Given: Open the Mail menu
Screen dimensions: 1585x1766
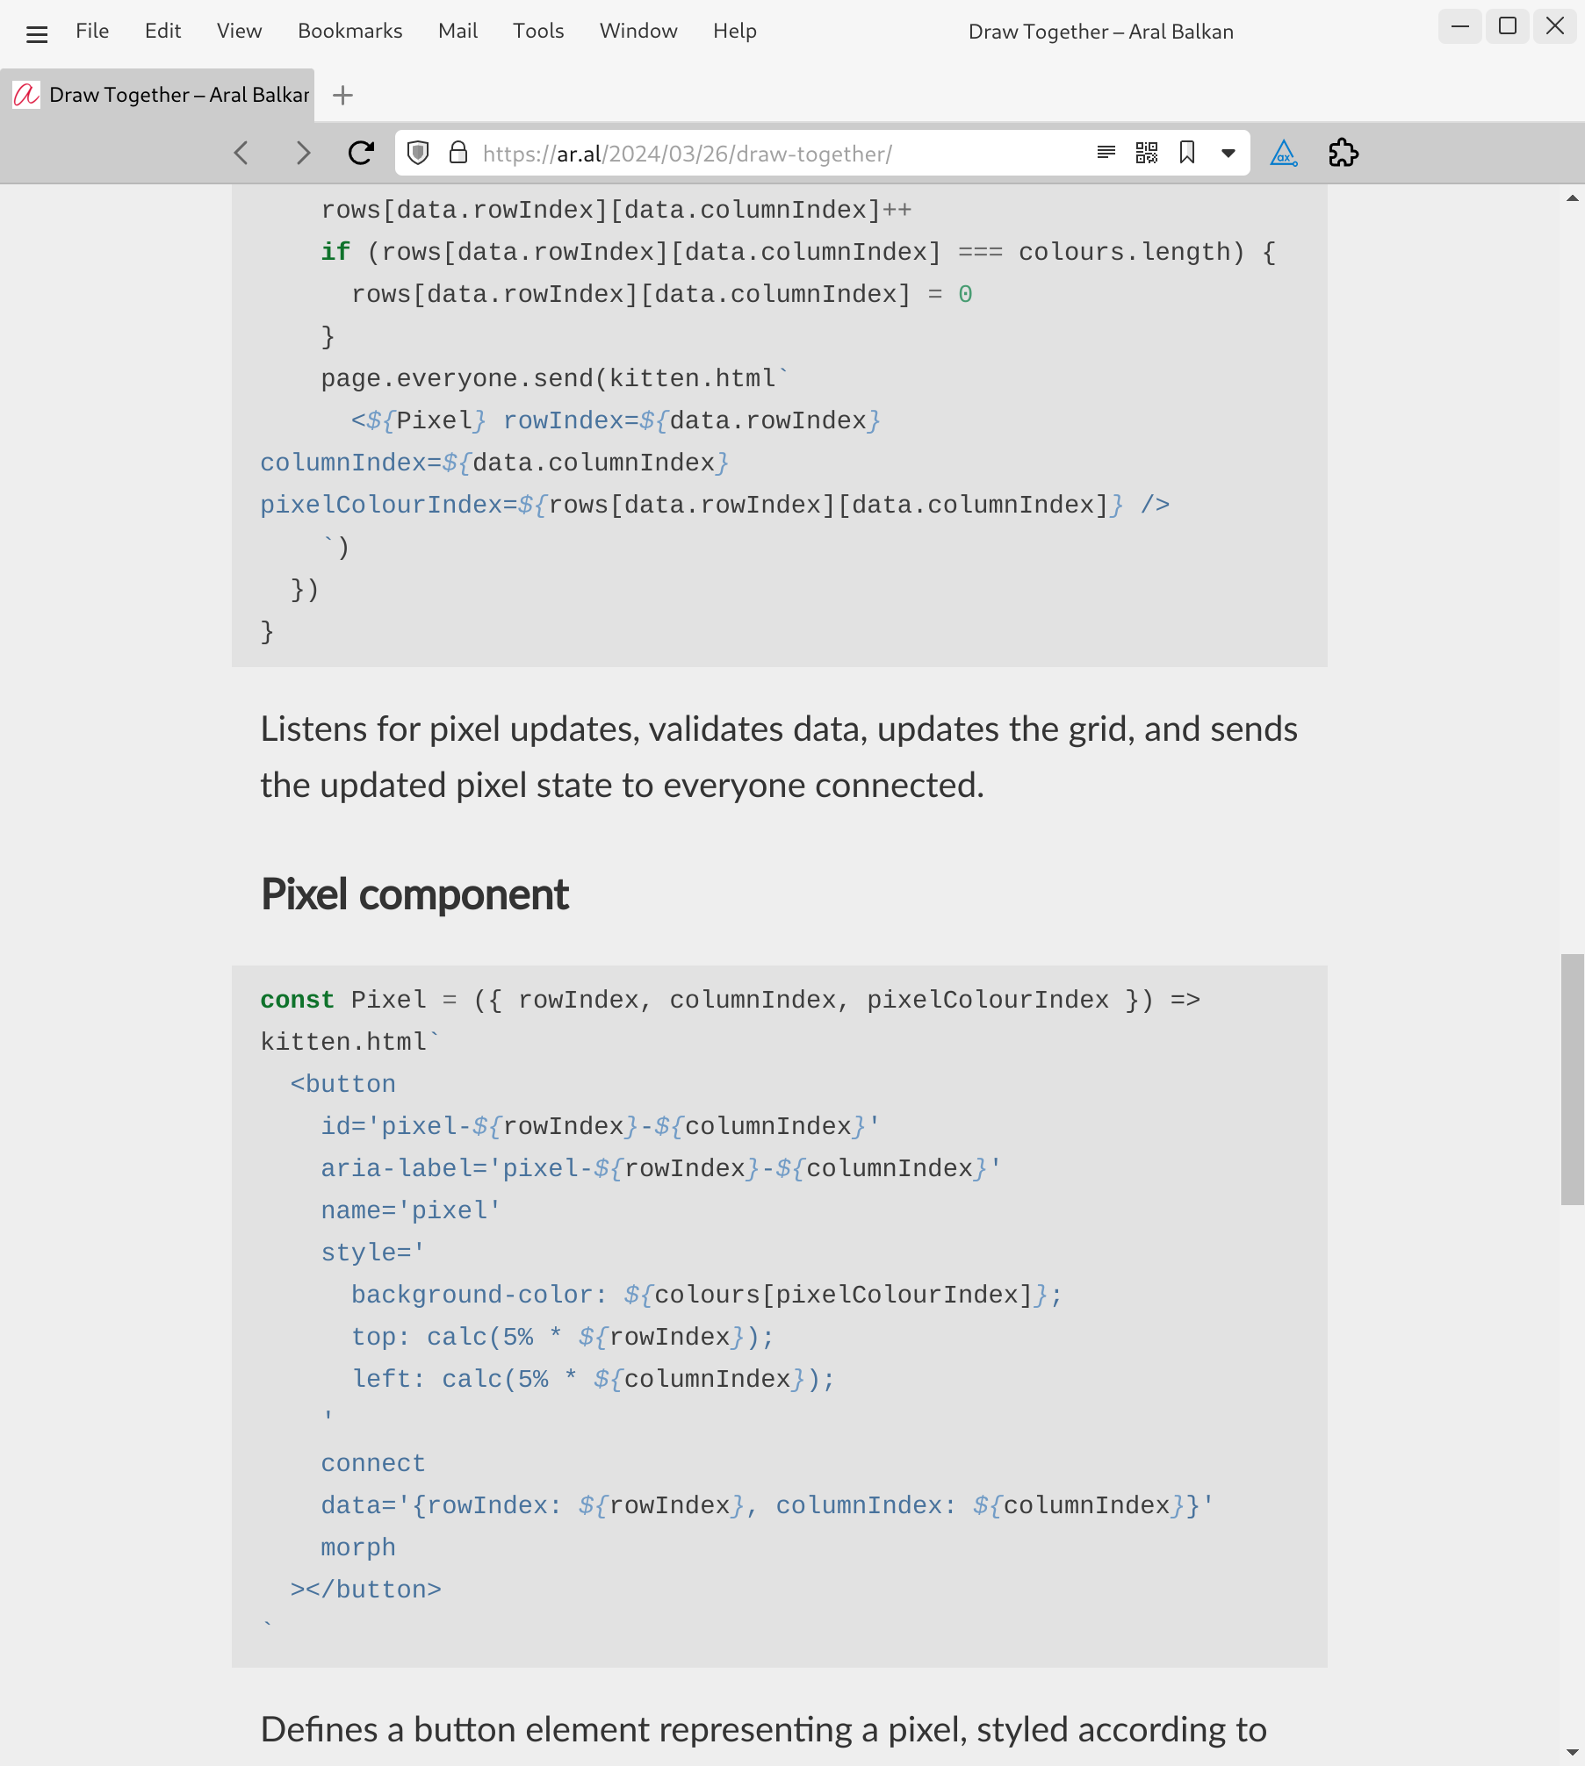Looking at the screenshot, I should point(457,32).
